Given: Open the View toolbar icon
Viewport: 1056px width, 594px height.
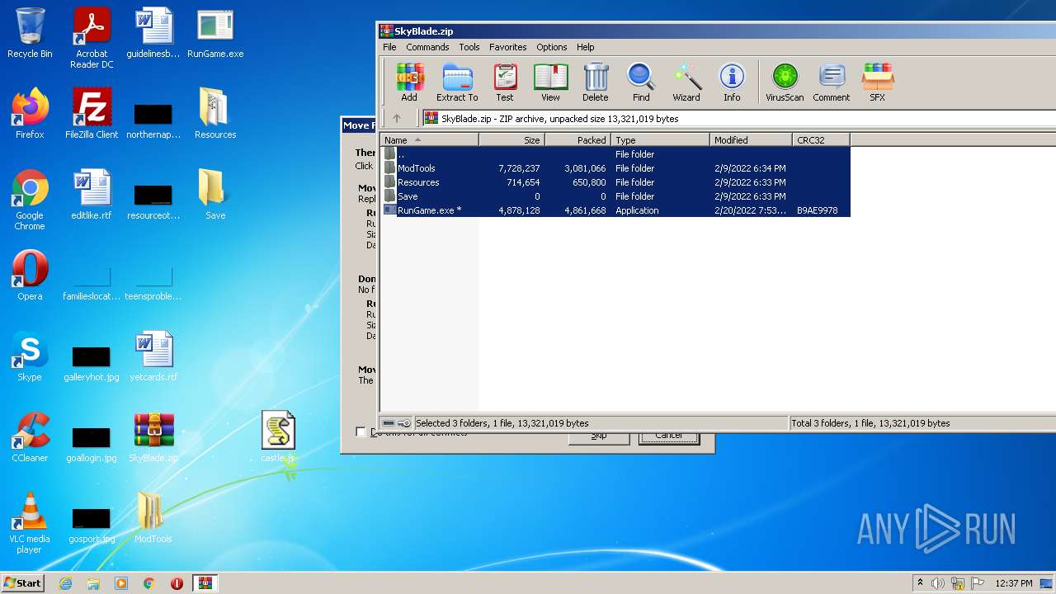Looking at the screenshot, I should [550, 82].
